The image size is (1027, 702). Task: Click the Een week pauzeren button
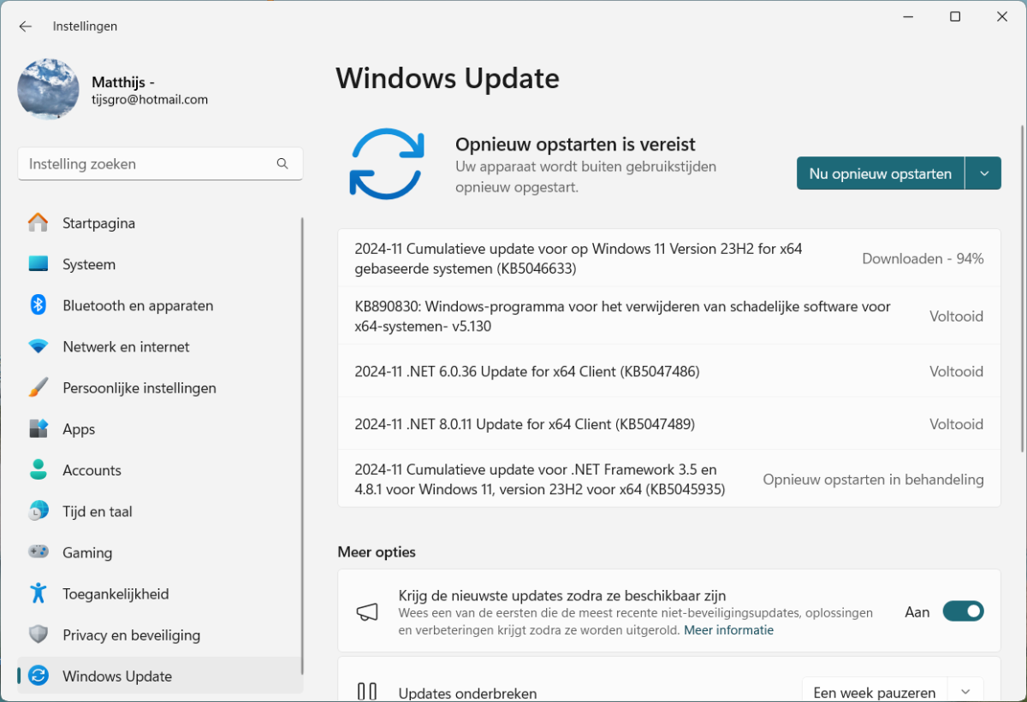click(x=874, y=692)
